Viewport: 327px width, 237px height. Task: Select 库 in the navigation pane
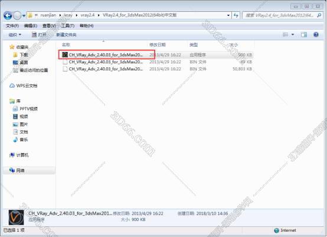[18, 101]
